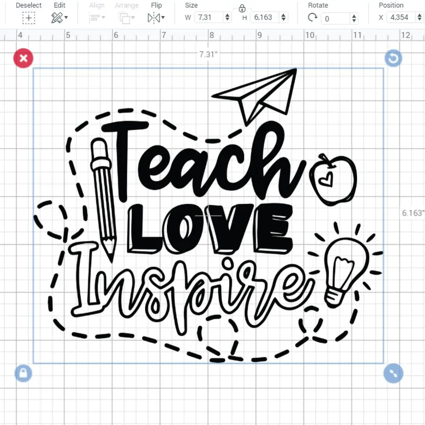Click the Position X input field

(401, 17)
